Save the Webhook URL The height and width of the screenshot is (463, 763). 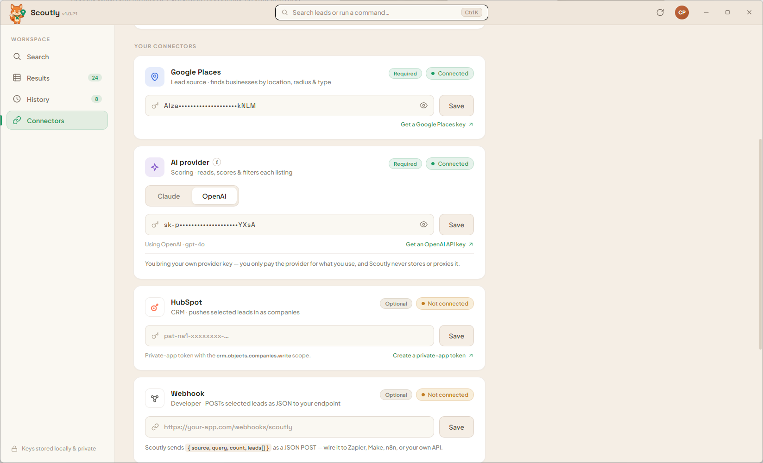pos(456,427)
